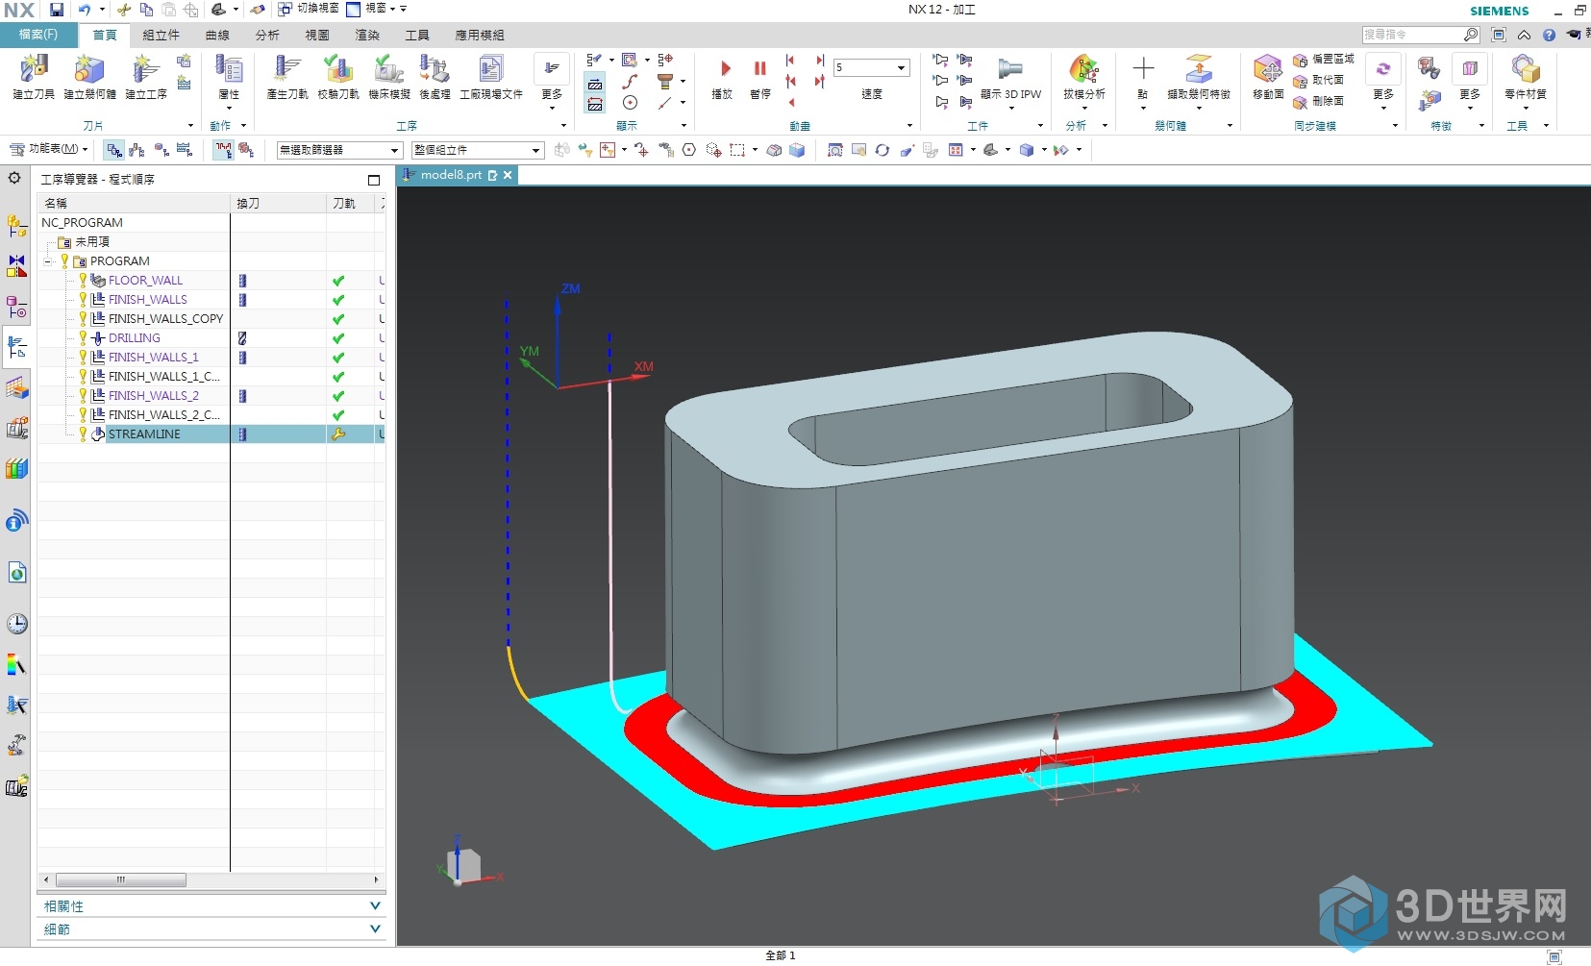Click the navigator scrollbar right arrow
Viewport: 1591px width, 966px height.
[x=376, y=879]
